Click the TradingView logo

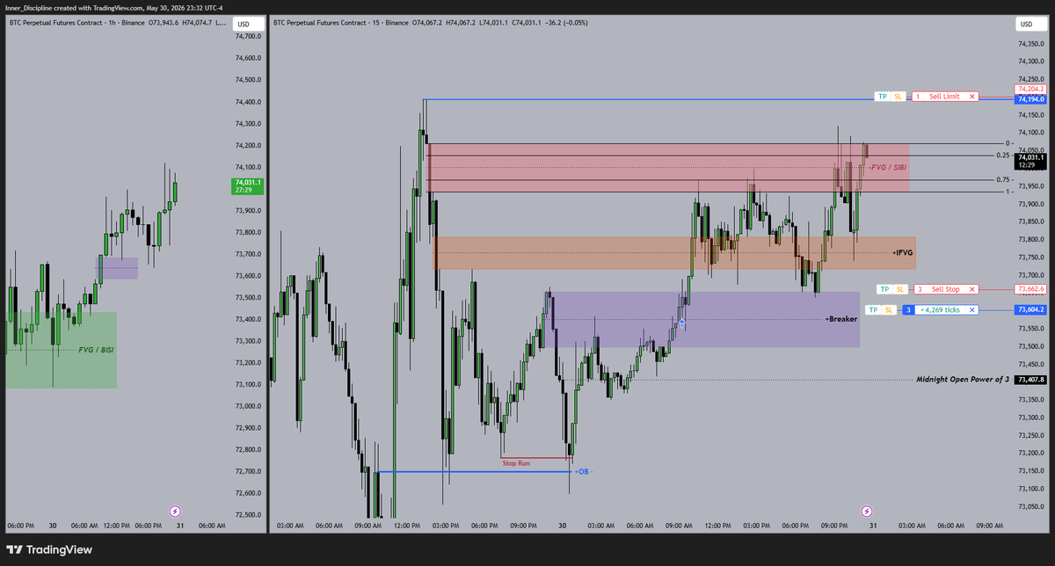click(49, 550)
